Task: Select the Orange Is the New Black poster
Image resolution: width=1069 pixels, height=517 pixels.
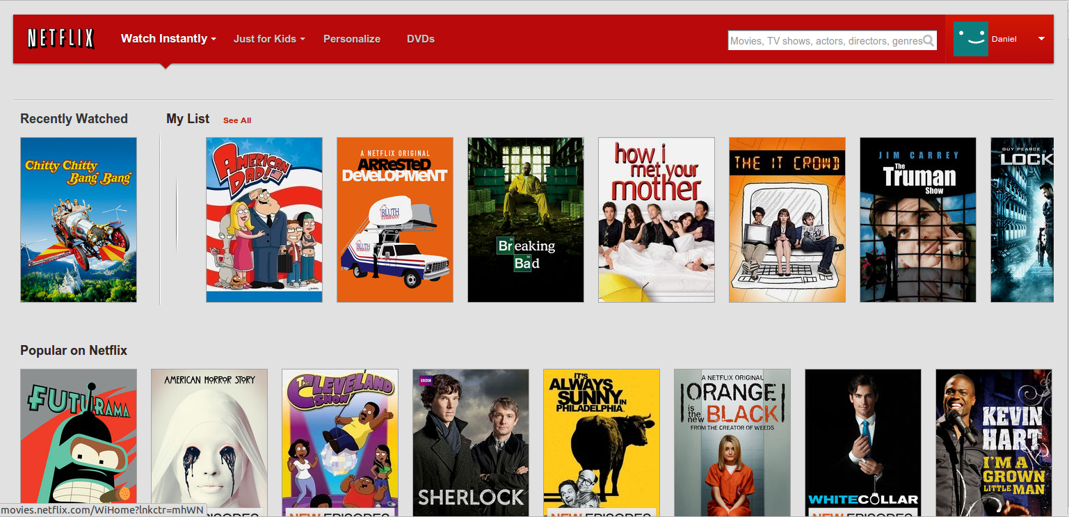Action: click(732, 443)
